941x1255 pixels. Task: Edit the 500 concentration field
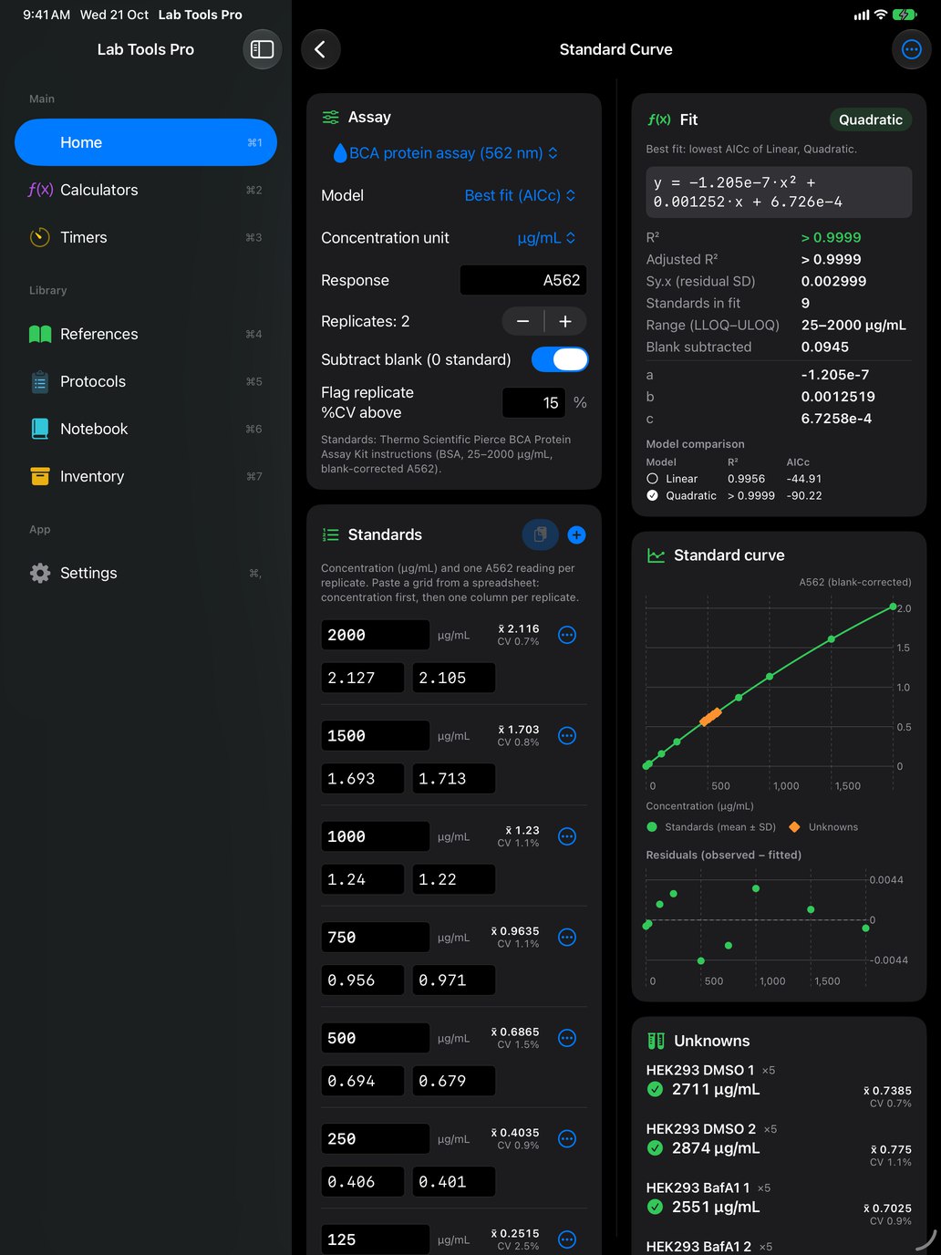tap(375, 1038)
